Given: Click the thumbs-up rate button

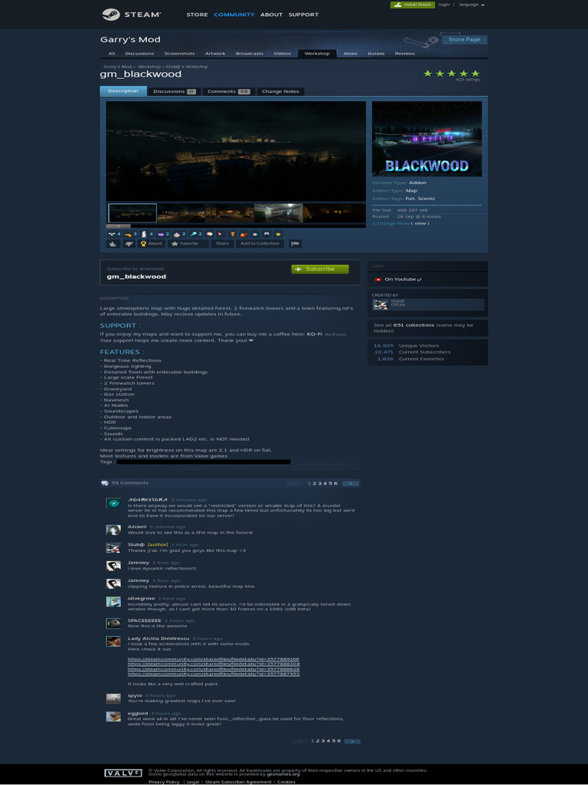Looking at the screenshot, I should [x=113, y=244].
